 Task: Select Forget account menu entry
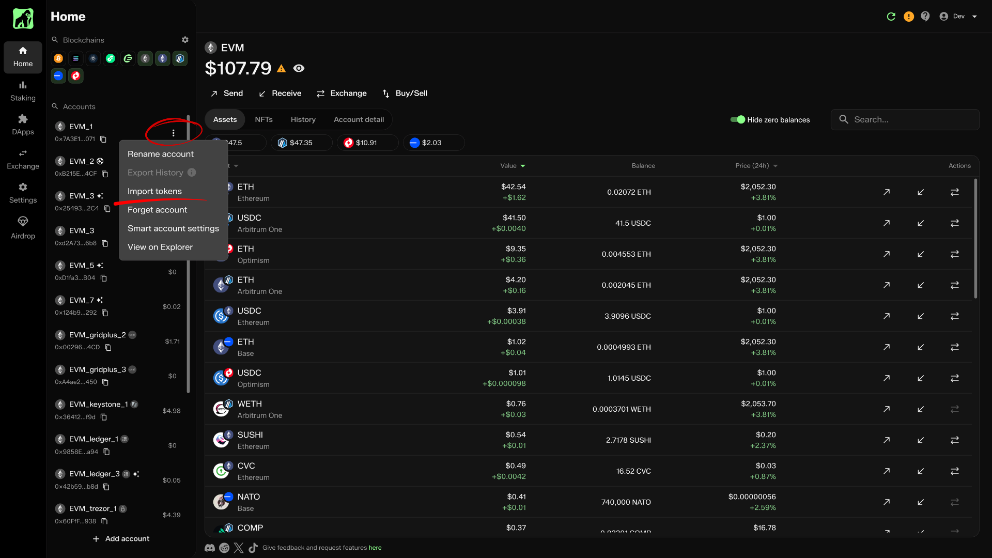point(157,210)
